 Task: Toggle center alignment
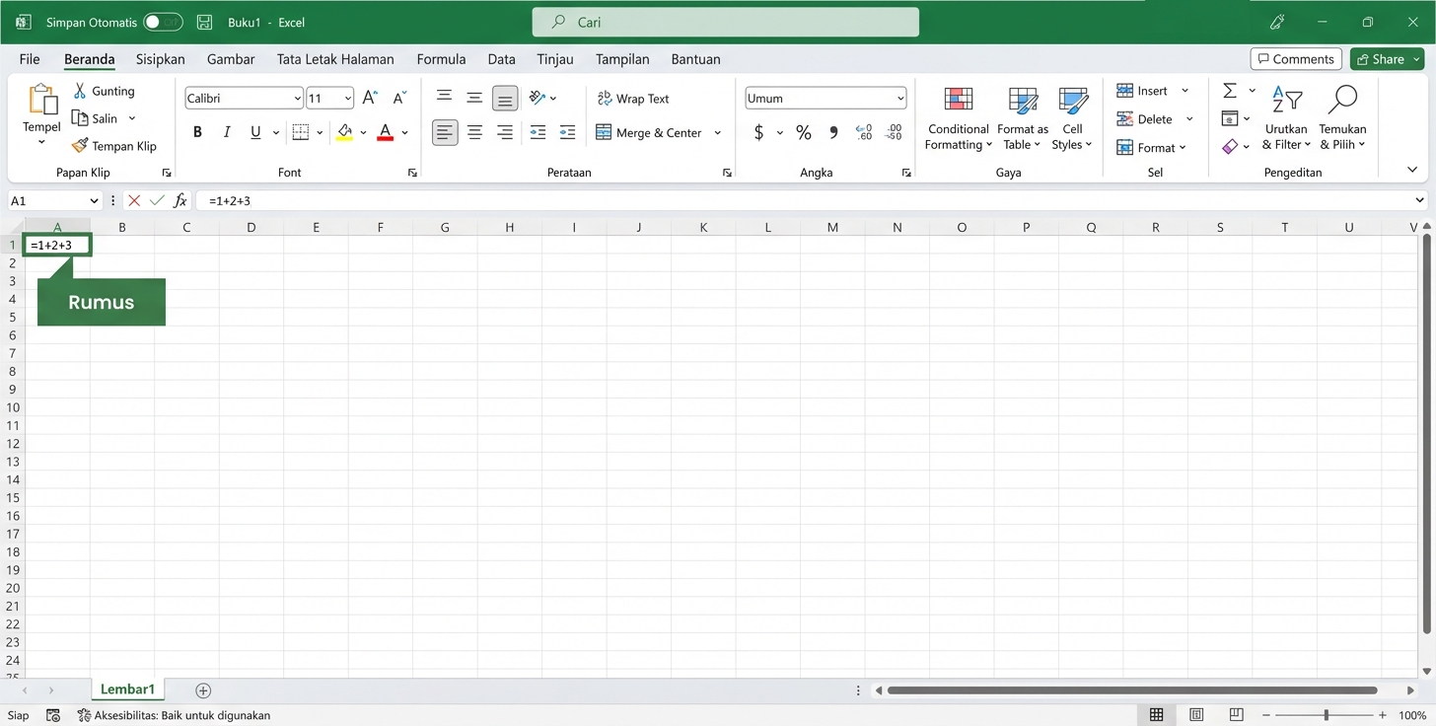pyautogui.click(x=474, y=131)
